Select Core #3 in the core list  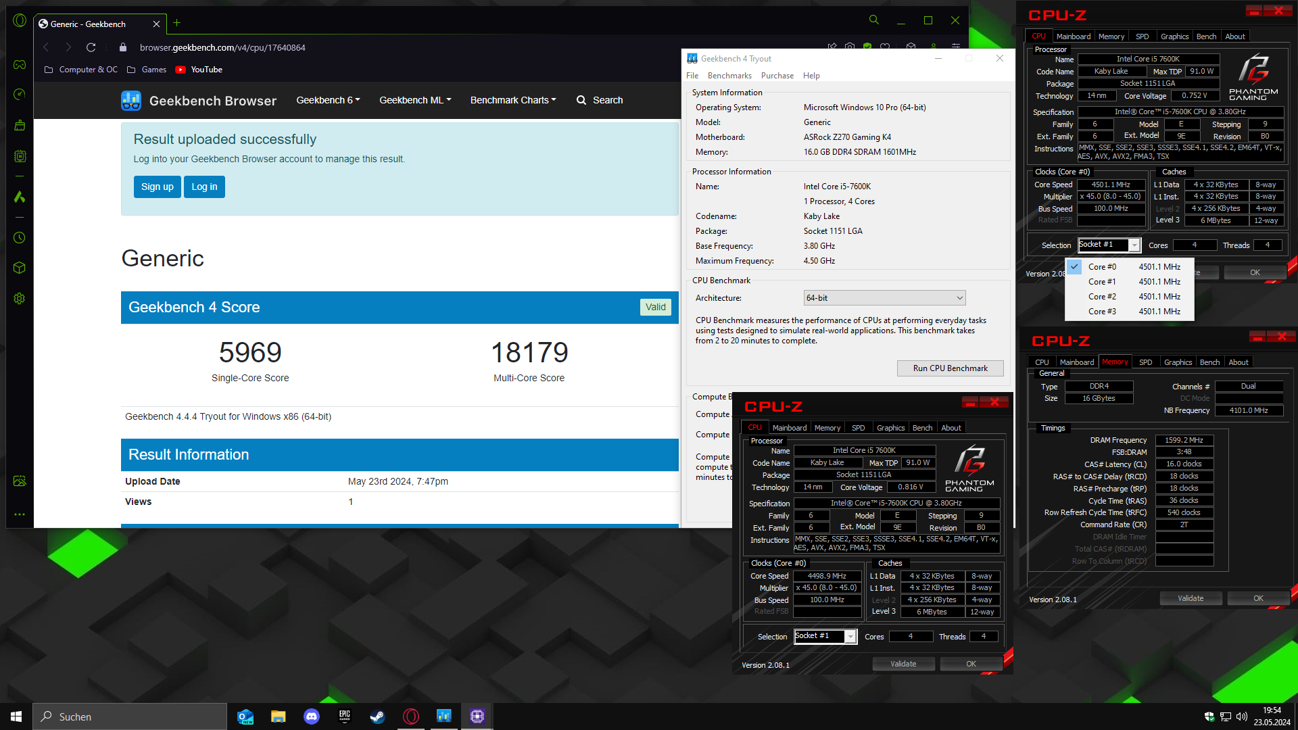[1129, 312]
